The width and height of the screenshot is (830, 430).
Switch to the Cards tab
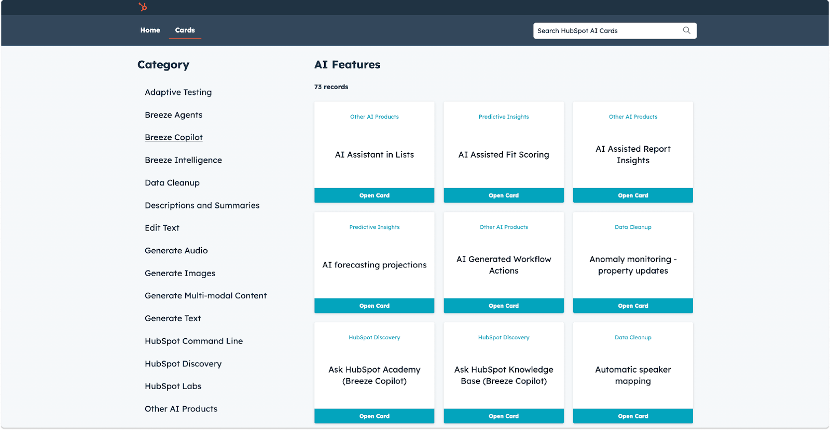tap(185, 30)
